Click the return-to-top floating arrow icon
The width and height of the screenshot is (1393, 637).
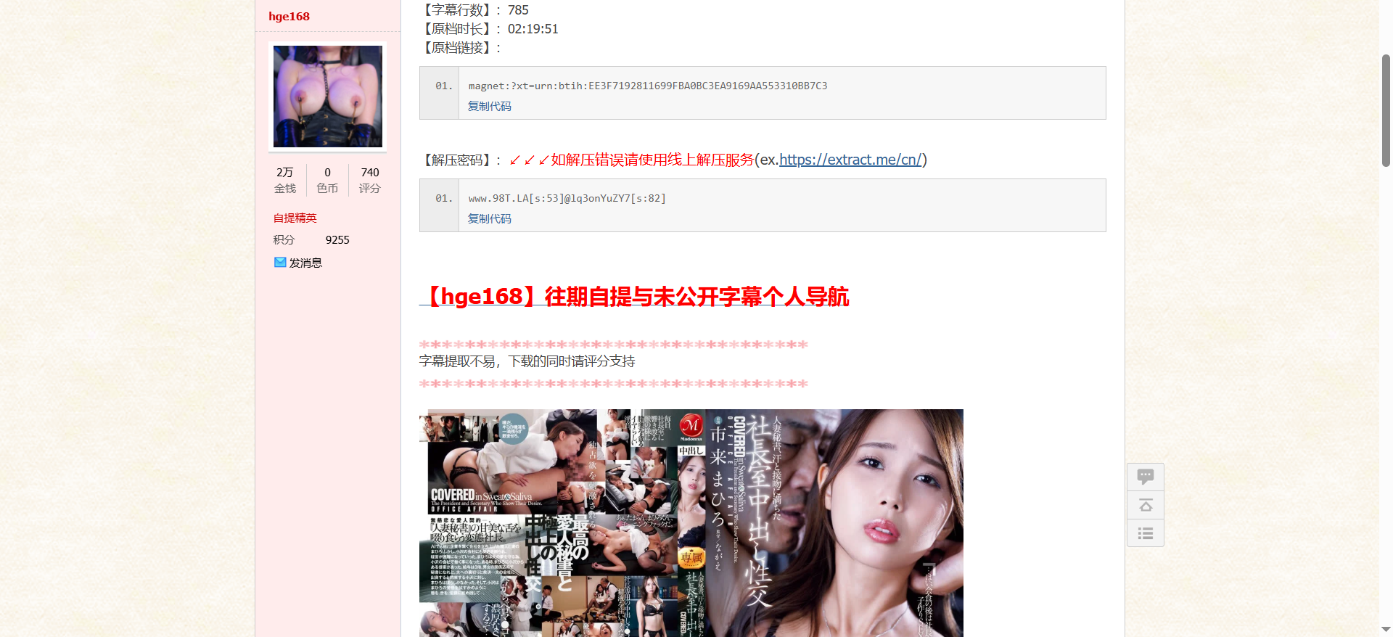1146,505
